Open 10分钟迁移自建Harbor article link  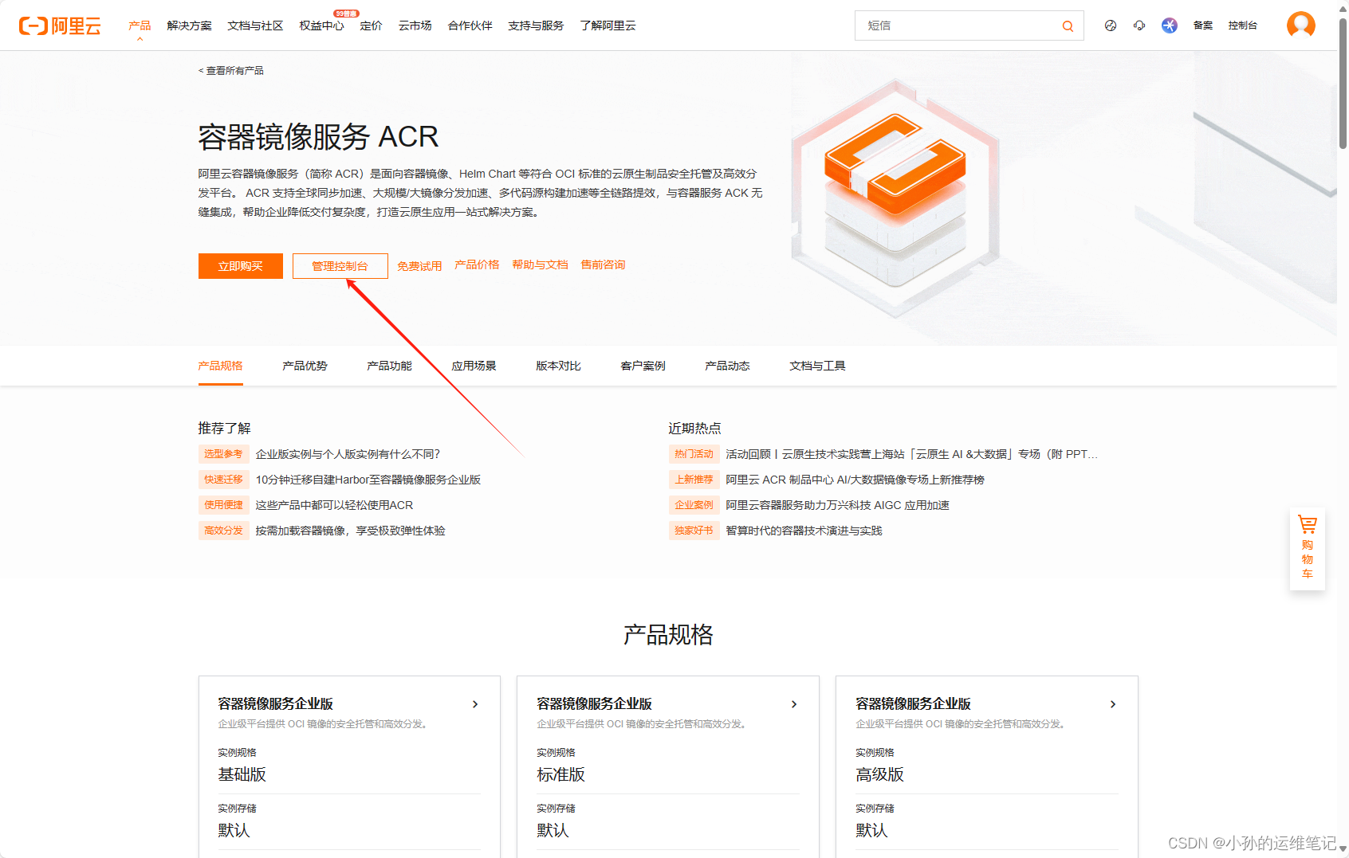tap(368, 480)
